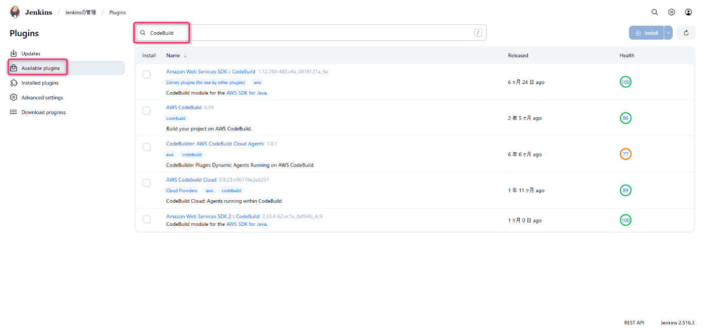This screenshot has width=705, height=334.
Task: Open CodeBuilder: AWS CodeBuild Cloud Agents link
Action: pos(215,143)
